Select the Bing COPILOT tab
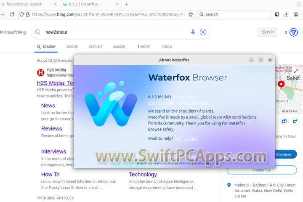303x202 pixels. tap(96, 47)
